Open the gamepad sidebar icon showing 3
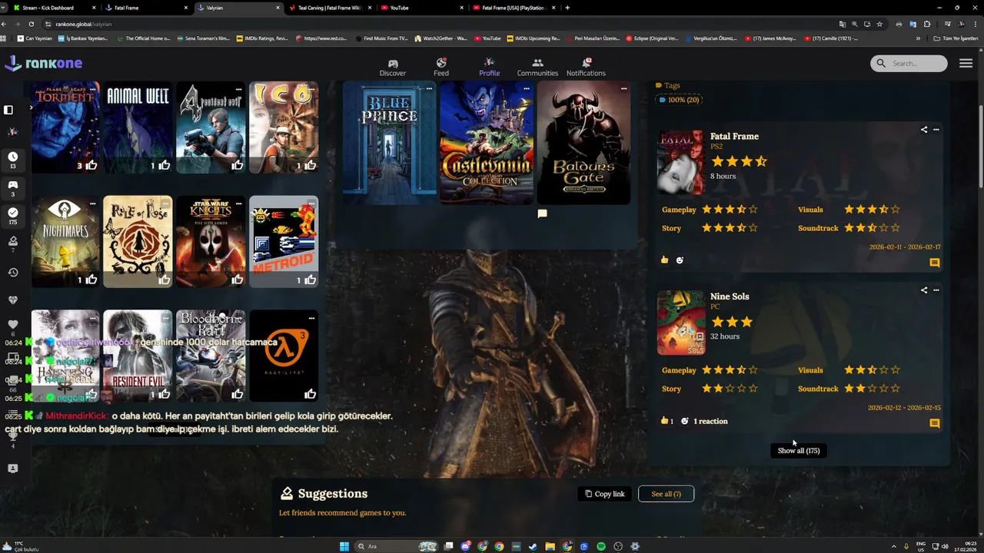 12,189
